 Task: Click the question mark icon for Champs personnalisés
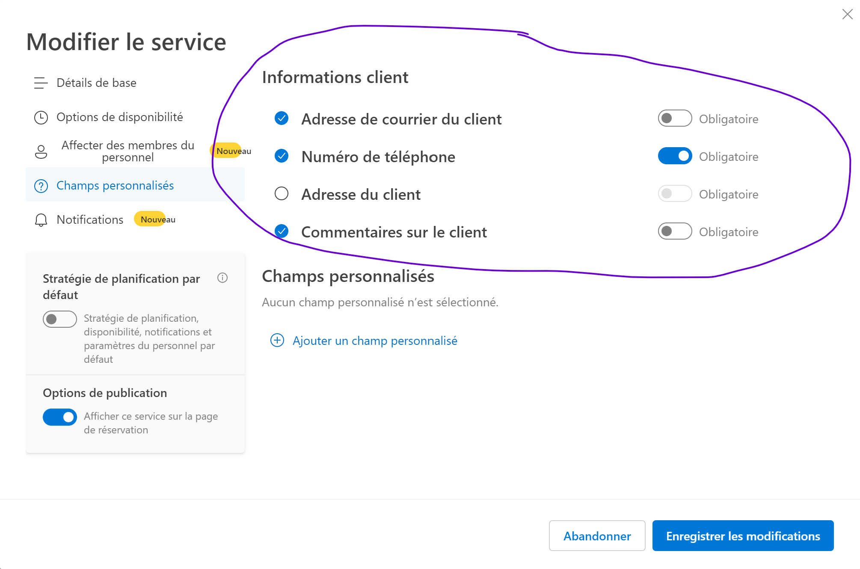pyautogui.click(x=41, y=186)
